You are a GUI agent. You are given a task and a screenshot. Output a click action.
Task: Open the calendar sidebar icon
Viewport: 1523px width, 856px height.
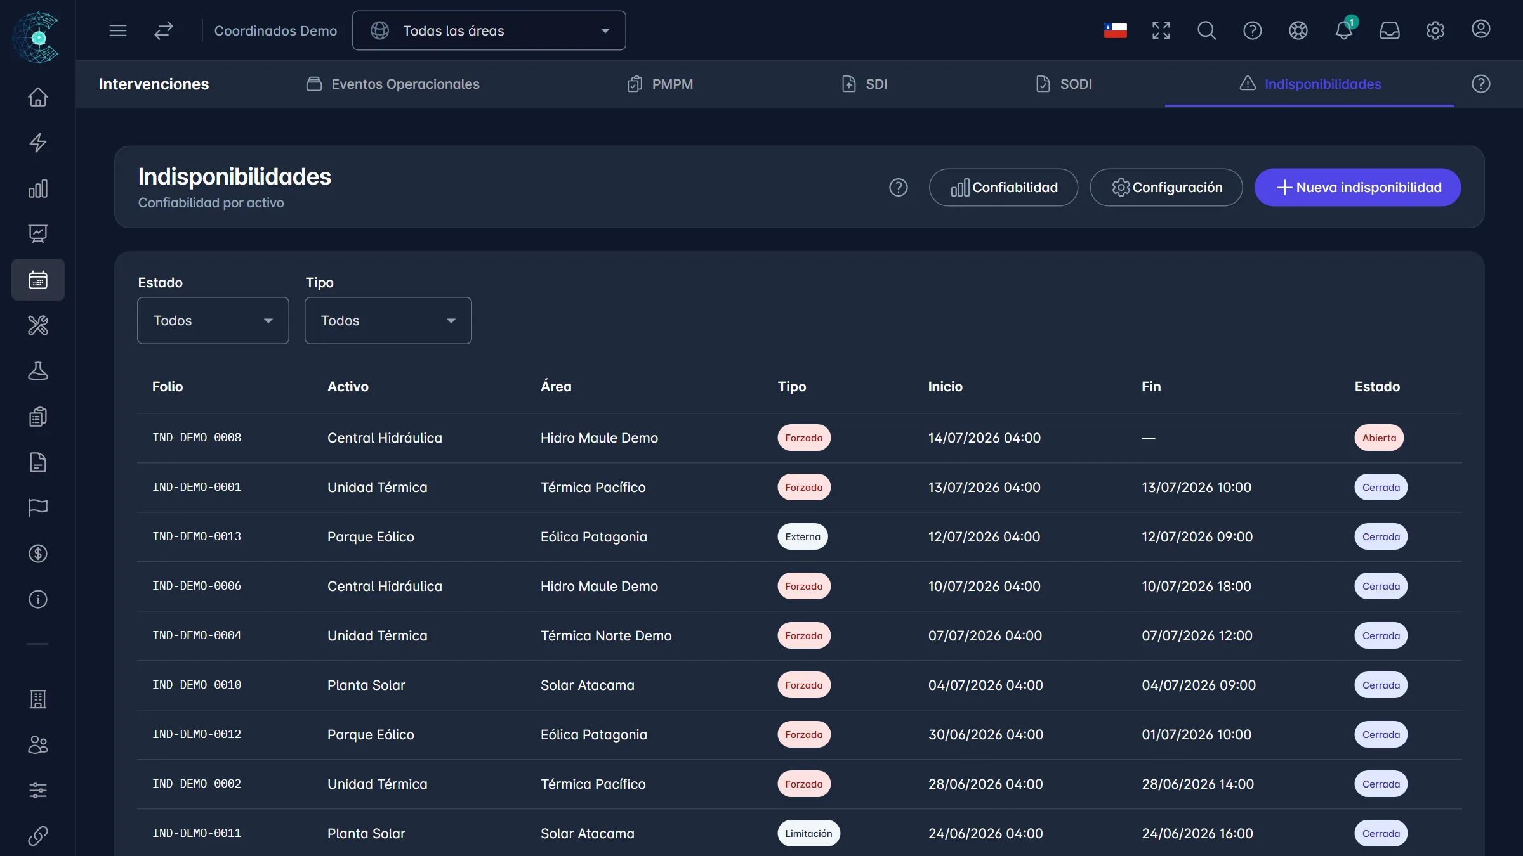tap(38, 280)
